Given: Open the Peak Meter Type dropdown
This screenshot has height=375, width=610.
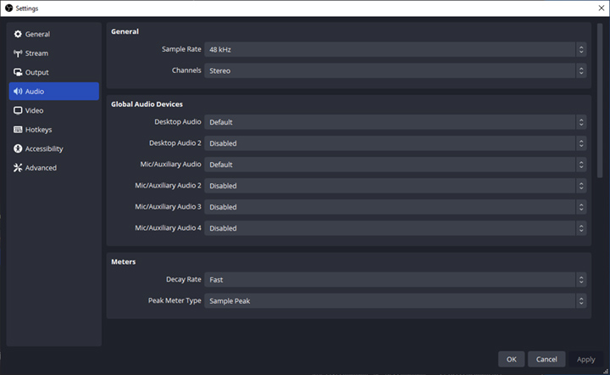Looking at the screenshot, I should (396, 301).
